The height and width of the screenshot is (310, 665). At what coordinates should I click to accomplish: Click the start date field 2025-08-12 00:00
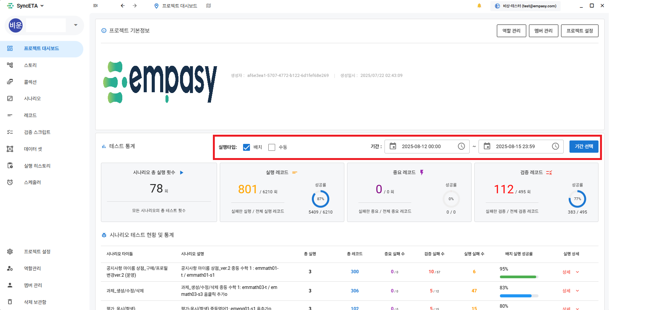(x=421, y=147)
